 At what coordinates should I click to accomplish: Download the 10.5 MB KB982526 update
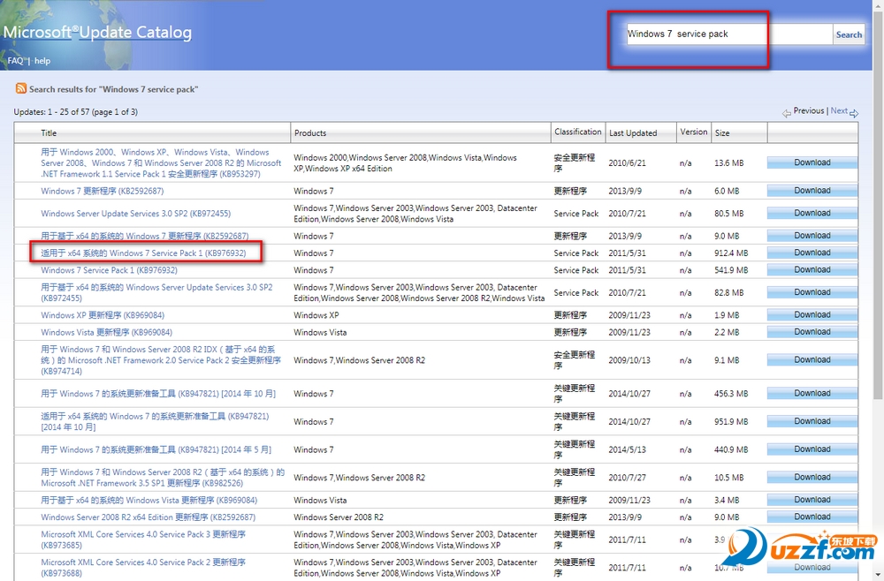coord(812,478)
